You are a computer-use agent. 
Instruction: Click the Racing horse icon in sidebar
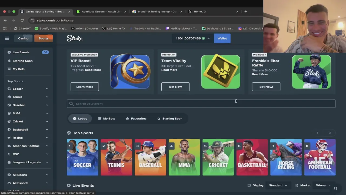(x=9, y=138)
